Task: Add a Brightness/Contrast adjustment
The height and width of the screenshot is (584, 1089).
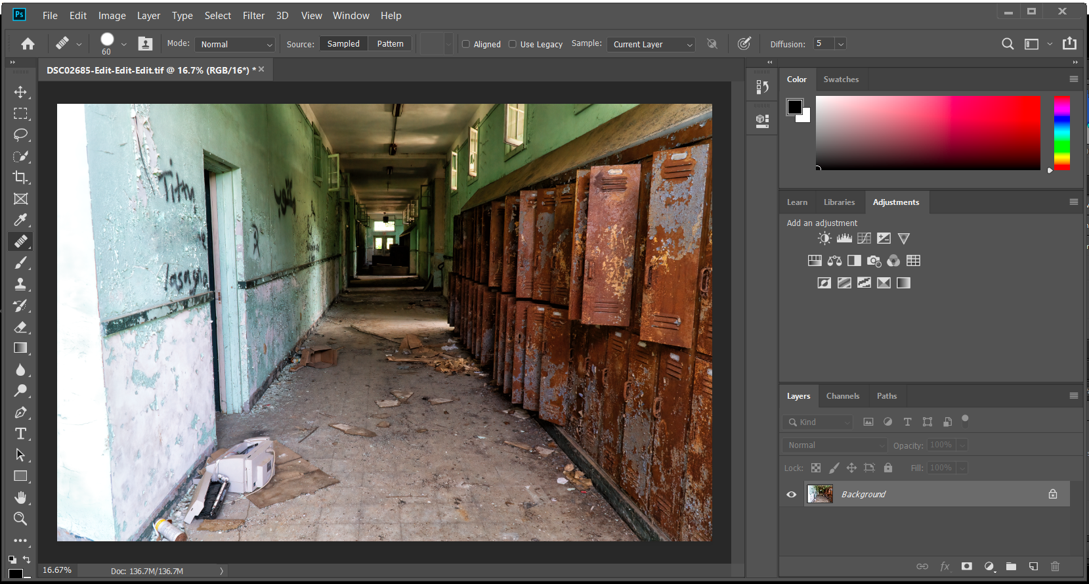Action: [x=824, y=238]
